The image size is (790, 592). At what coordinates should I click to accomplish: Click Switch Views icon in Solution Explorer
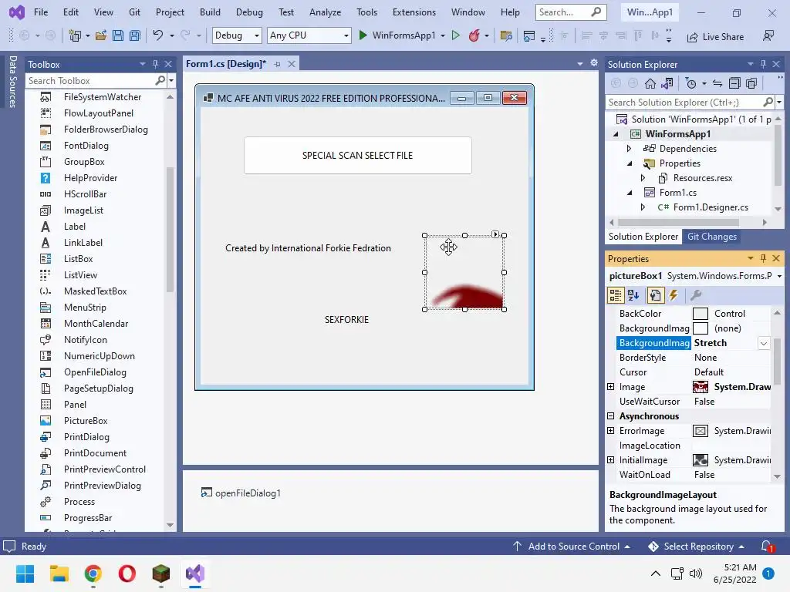pos(667,83)
